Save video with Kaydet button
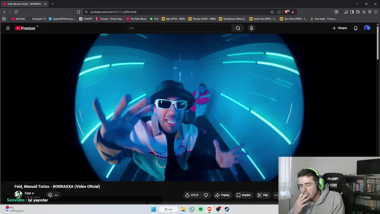The image size is (380, 214). (243, 195)
